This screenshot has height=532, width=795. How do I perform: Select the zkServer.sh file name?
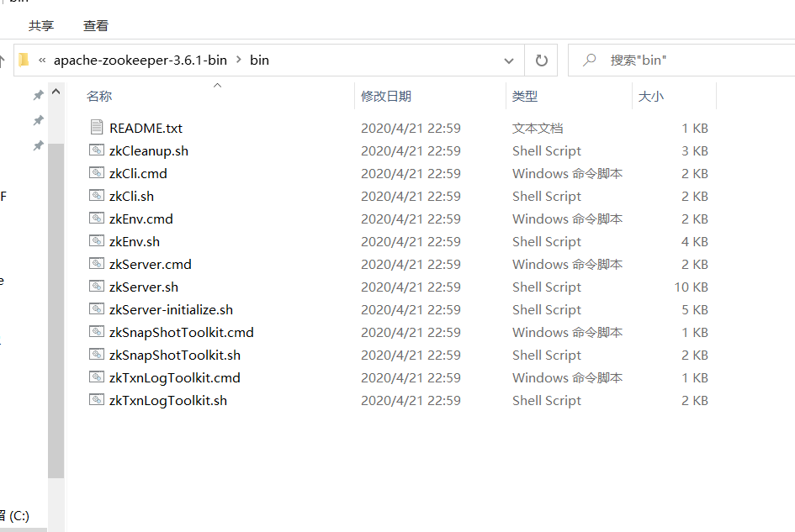pos(144,287)
